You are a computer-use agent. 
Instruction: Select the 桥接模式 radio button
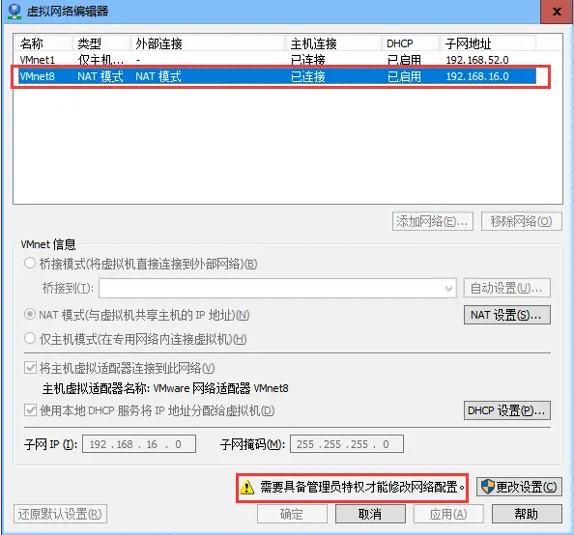[30, 263]
